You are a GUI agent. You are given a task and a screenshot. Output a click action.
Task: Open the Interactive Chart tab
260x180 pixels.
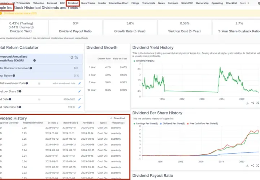point(119,3)
